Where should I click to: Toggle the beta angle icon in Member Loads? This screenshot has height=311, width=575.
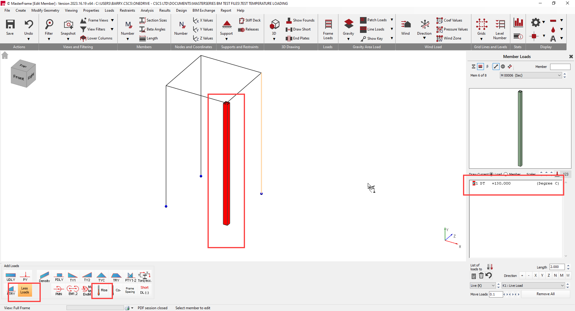(488, 66)
